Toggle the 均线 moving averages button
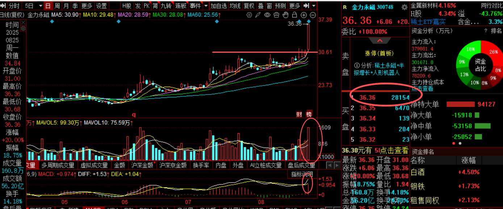The image size is (503, 209). (235, 6)
